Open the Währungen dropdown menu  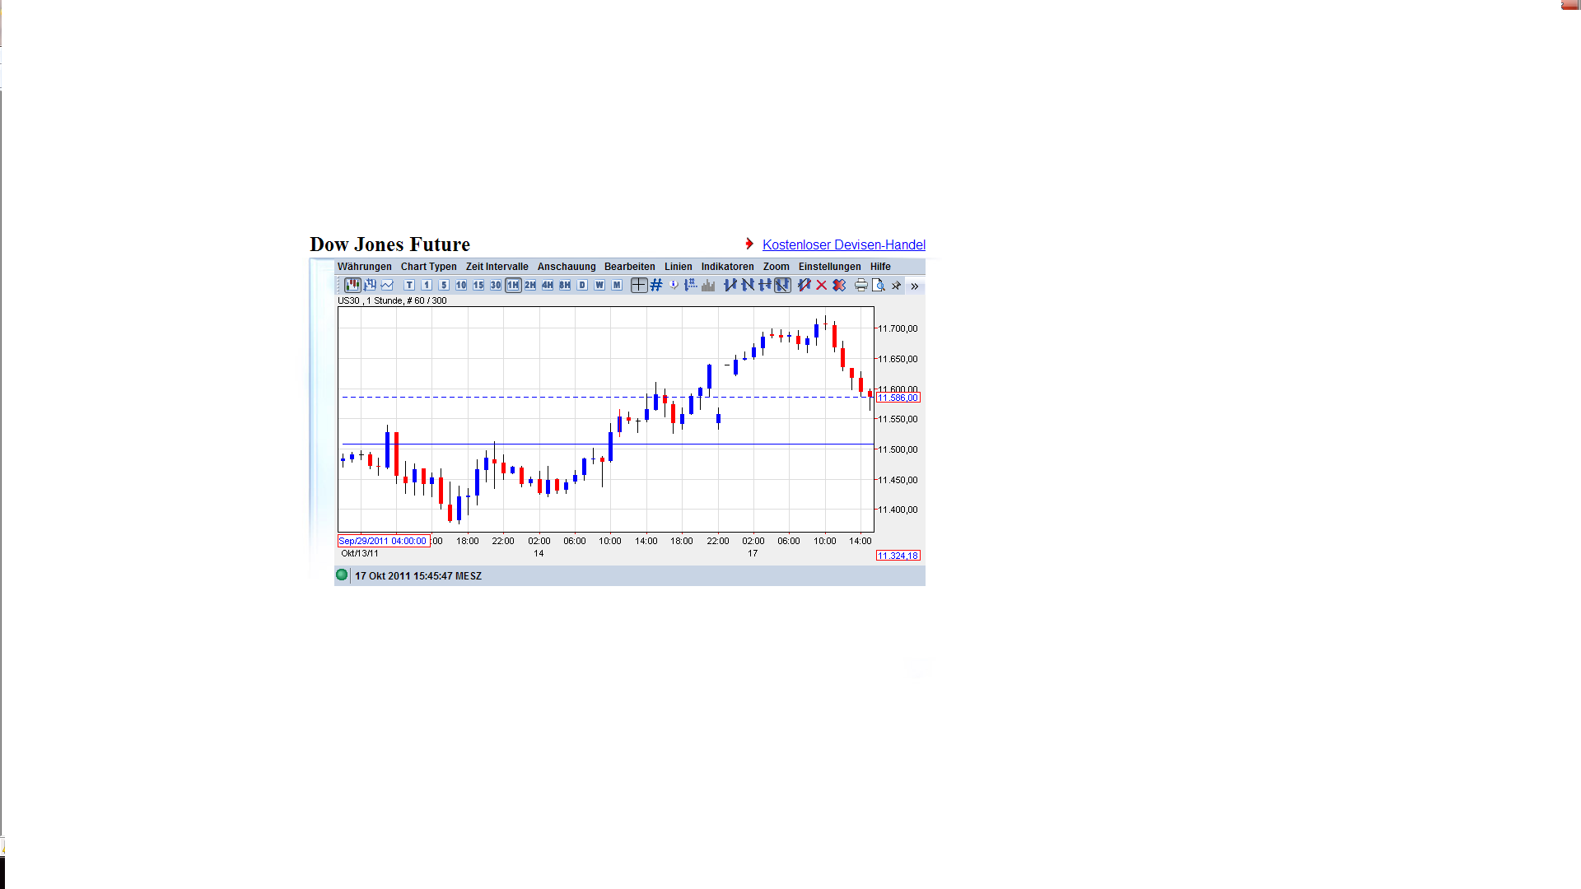pos(364,267)
